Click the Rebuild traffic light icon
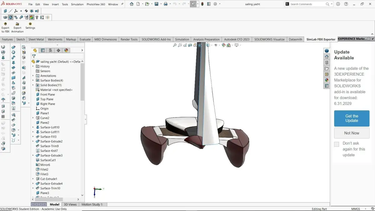 [202, 4]
